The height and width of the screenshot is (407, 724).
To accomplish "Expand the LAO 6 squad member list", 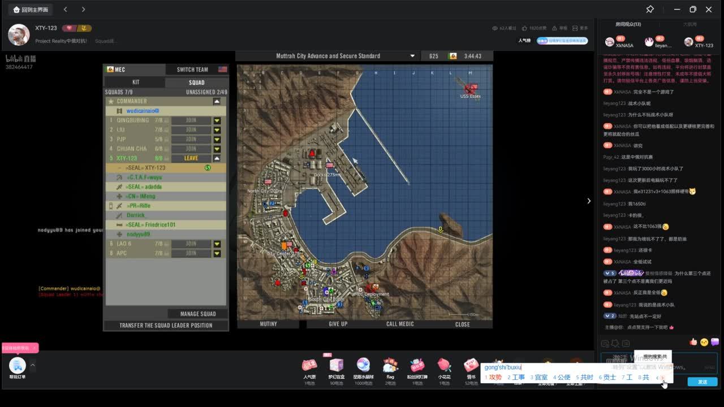I will tap(217, 244).
